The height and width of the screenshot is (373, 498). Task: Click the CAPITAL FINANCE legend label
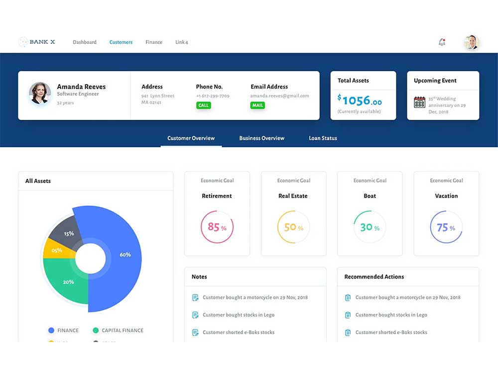pos(123,331)
